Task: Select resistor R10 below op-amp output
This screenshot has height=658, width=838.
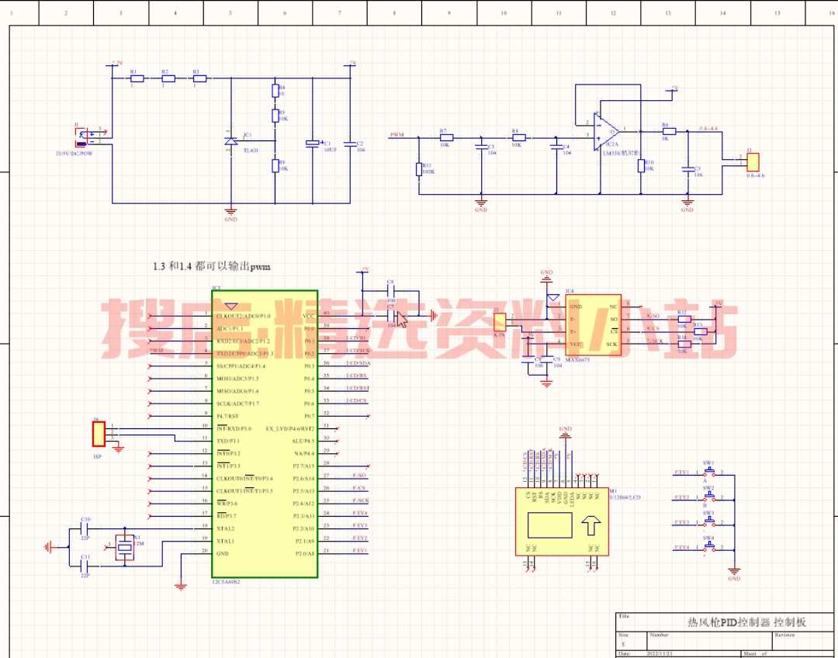Action: tap(641, 166)
